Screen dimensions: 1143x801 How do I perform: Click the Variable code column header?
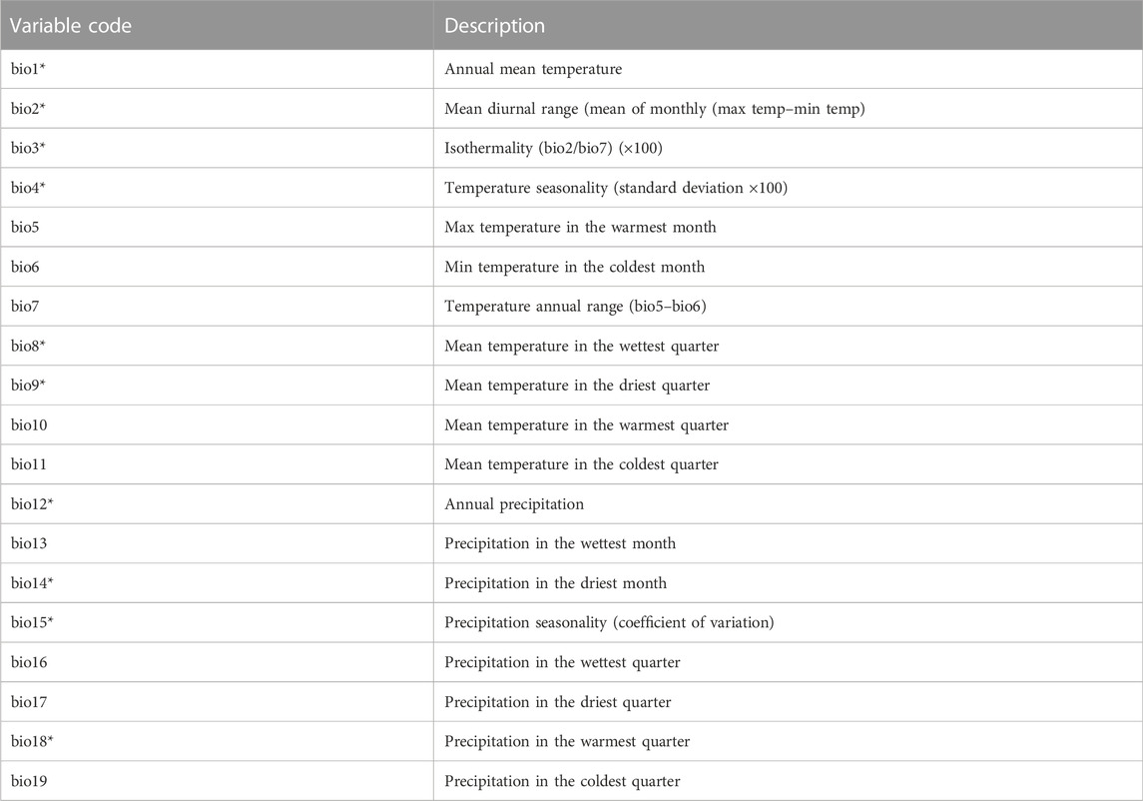71,26
